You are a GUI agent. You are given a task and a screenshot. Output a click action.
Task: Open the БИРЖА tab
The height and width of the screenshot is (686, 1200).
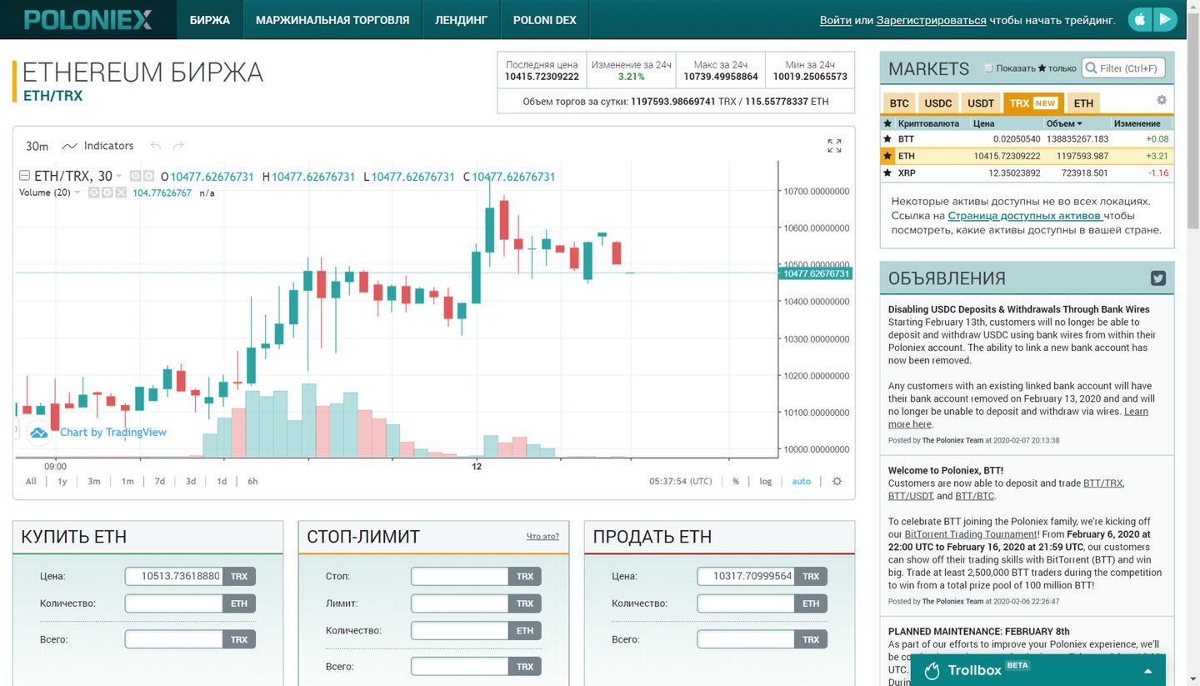(x=210, y=19)
